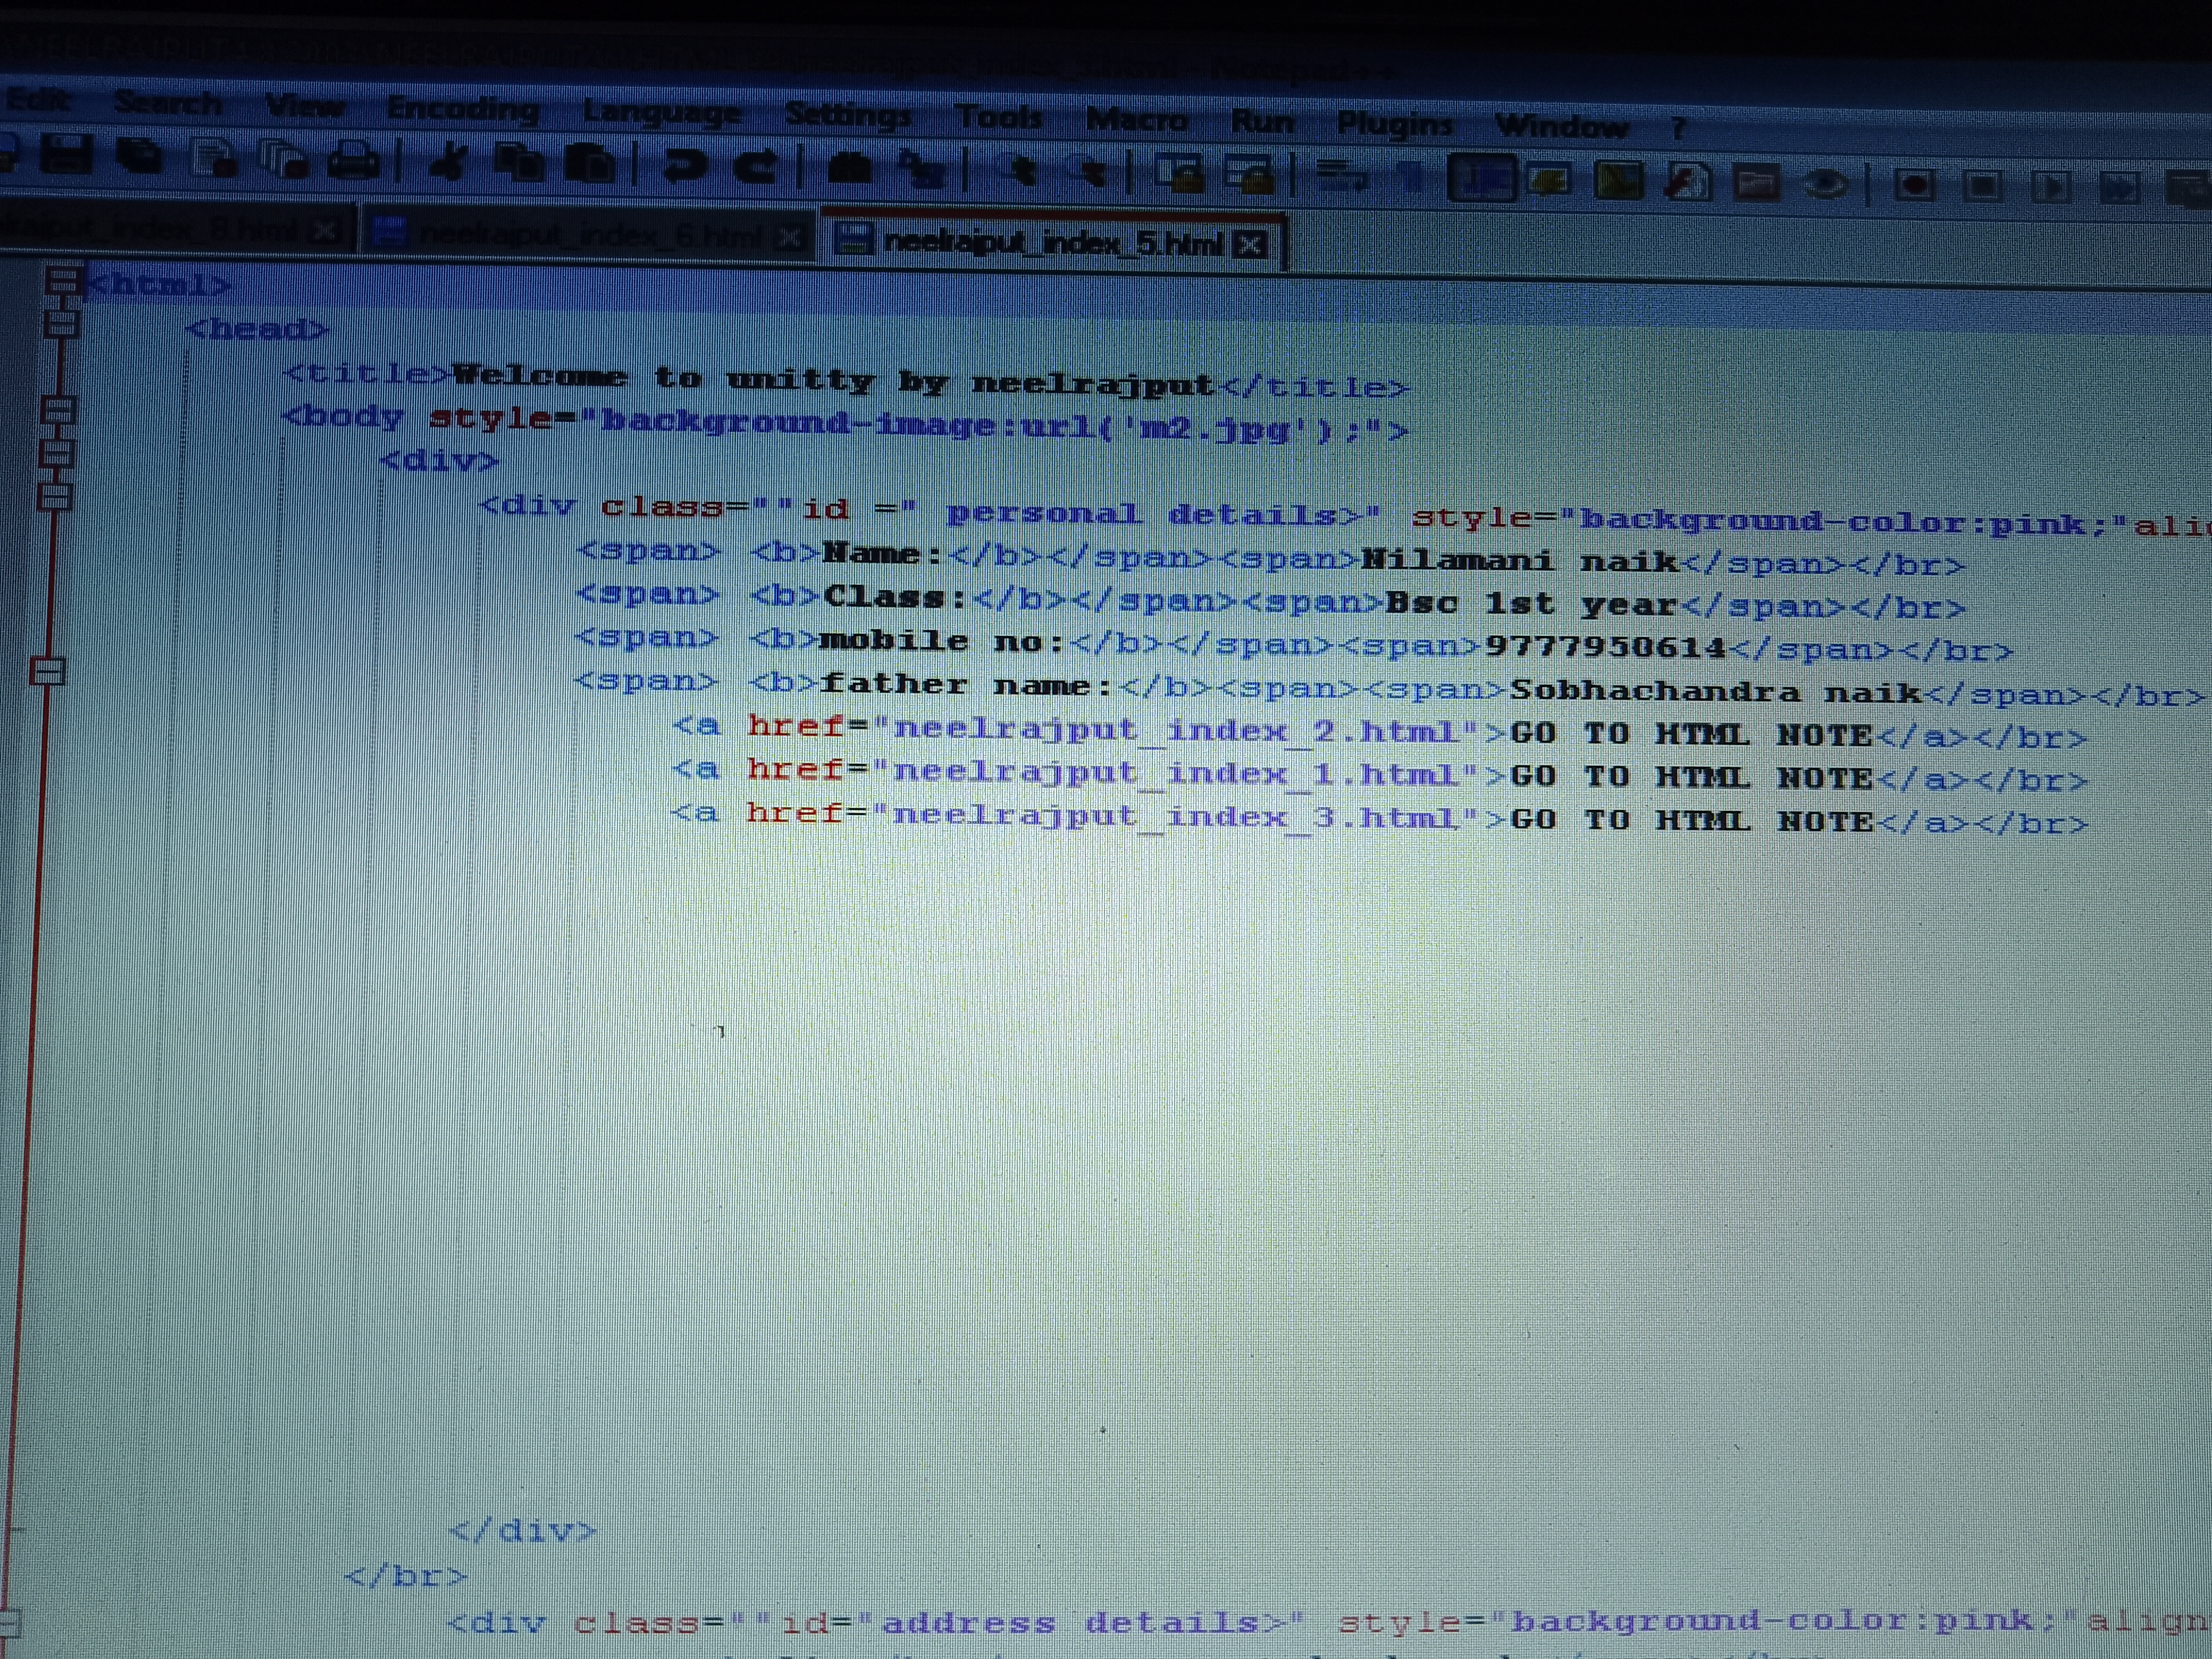This screenshot has width=2212, height=1659.
Task: Close the neelrajput_index_5.html tab
Action: pyautogui.click(x=1250, y=245)
